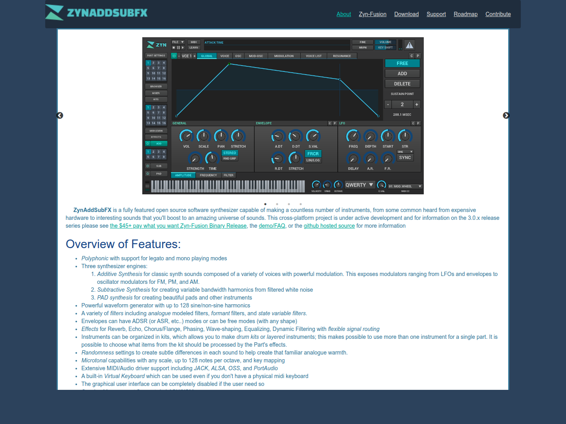This screenshot has height=424, width=566.
Task: Toggle the FRCR envelope button
Action: pyautogui.click(x=313, y=154)
